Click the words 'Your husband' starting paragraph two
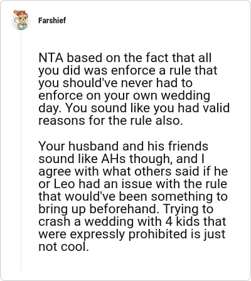This screenshot has width=251, height=281. click(79, 146)
